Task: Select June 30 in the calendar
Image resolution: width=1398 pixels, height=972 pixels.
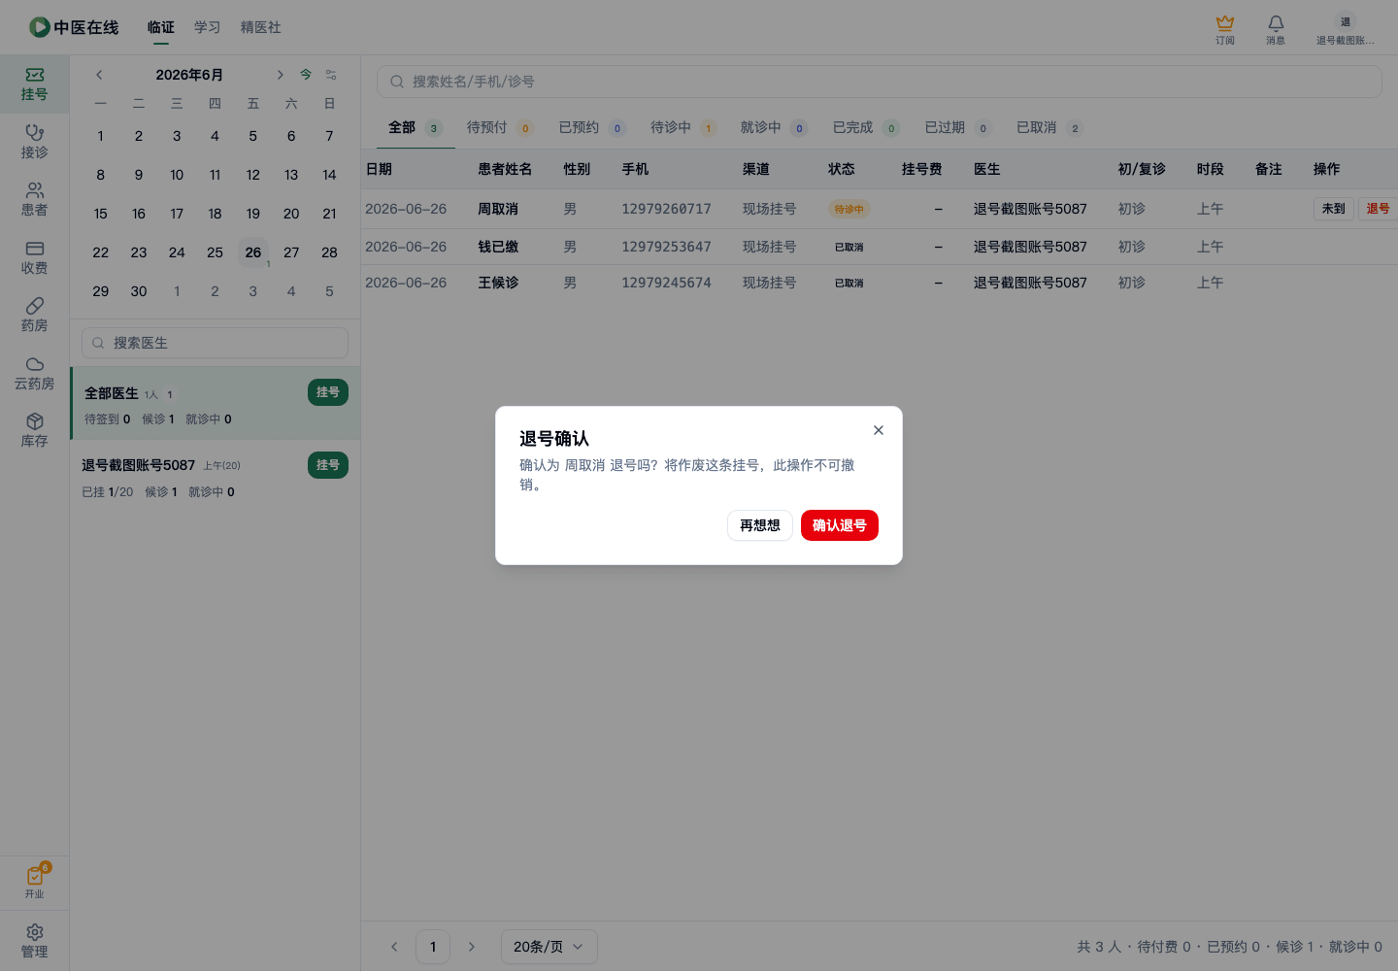Action: [x=139, y=291]
